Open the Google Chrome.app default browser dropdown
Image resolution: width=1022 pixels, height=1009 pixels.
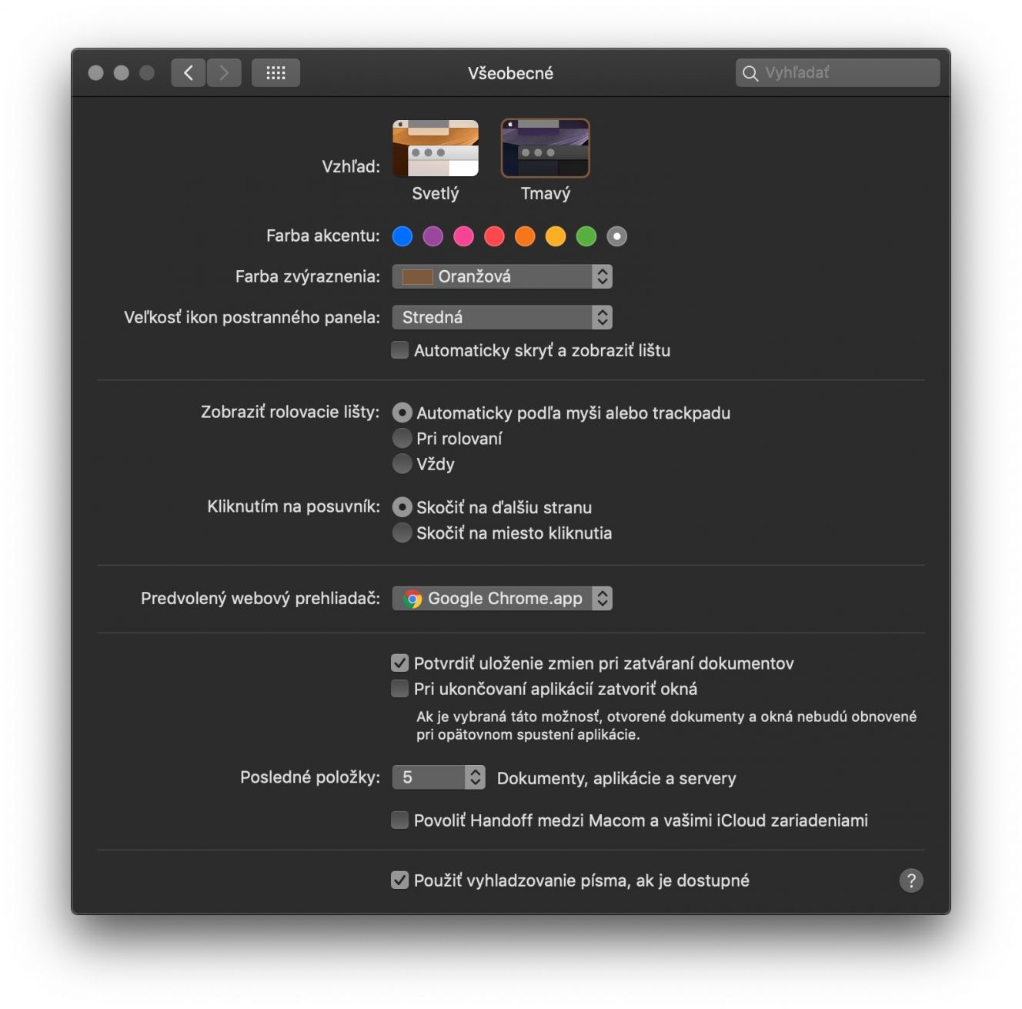coord(503,598)
